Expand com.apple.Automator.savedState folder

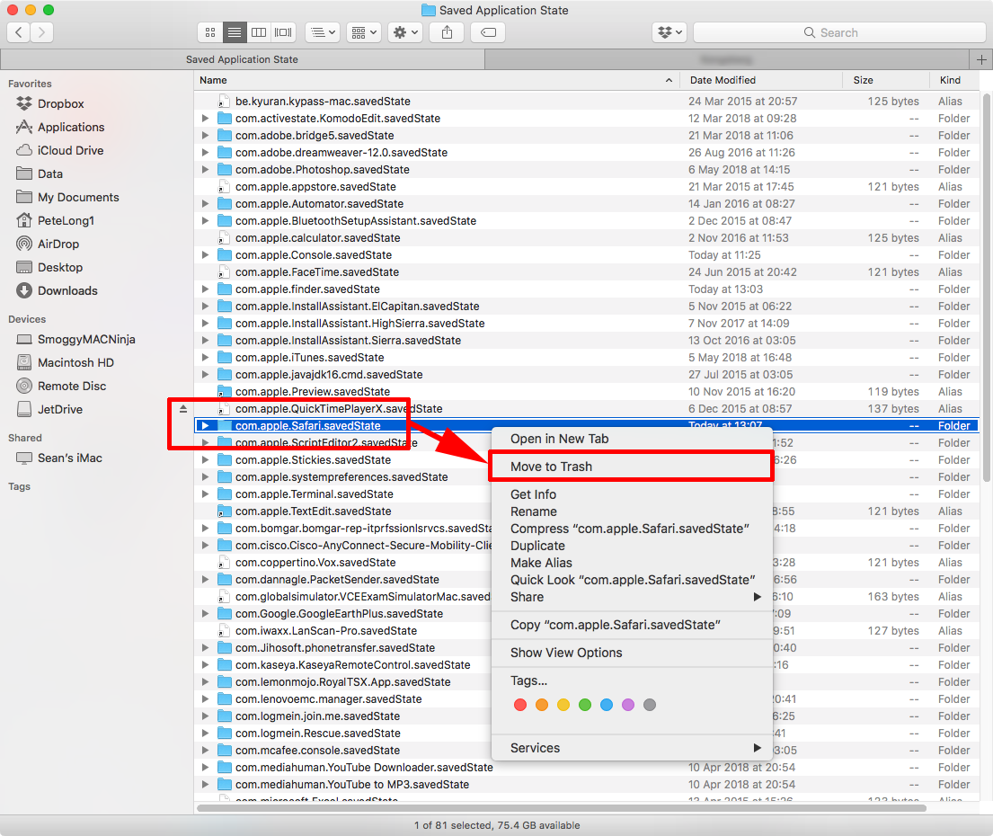(205, 204)
